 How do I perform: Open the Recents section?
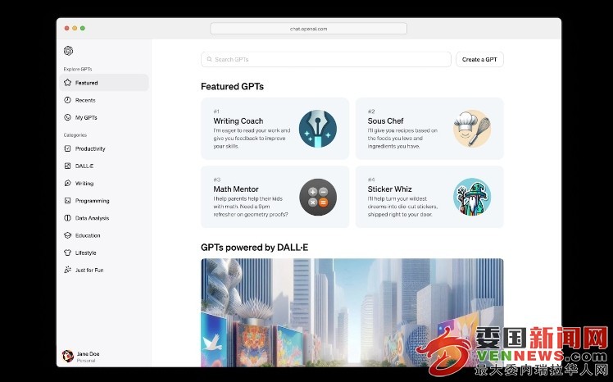click(104, 100)
